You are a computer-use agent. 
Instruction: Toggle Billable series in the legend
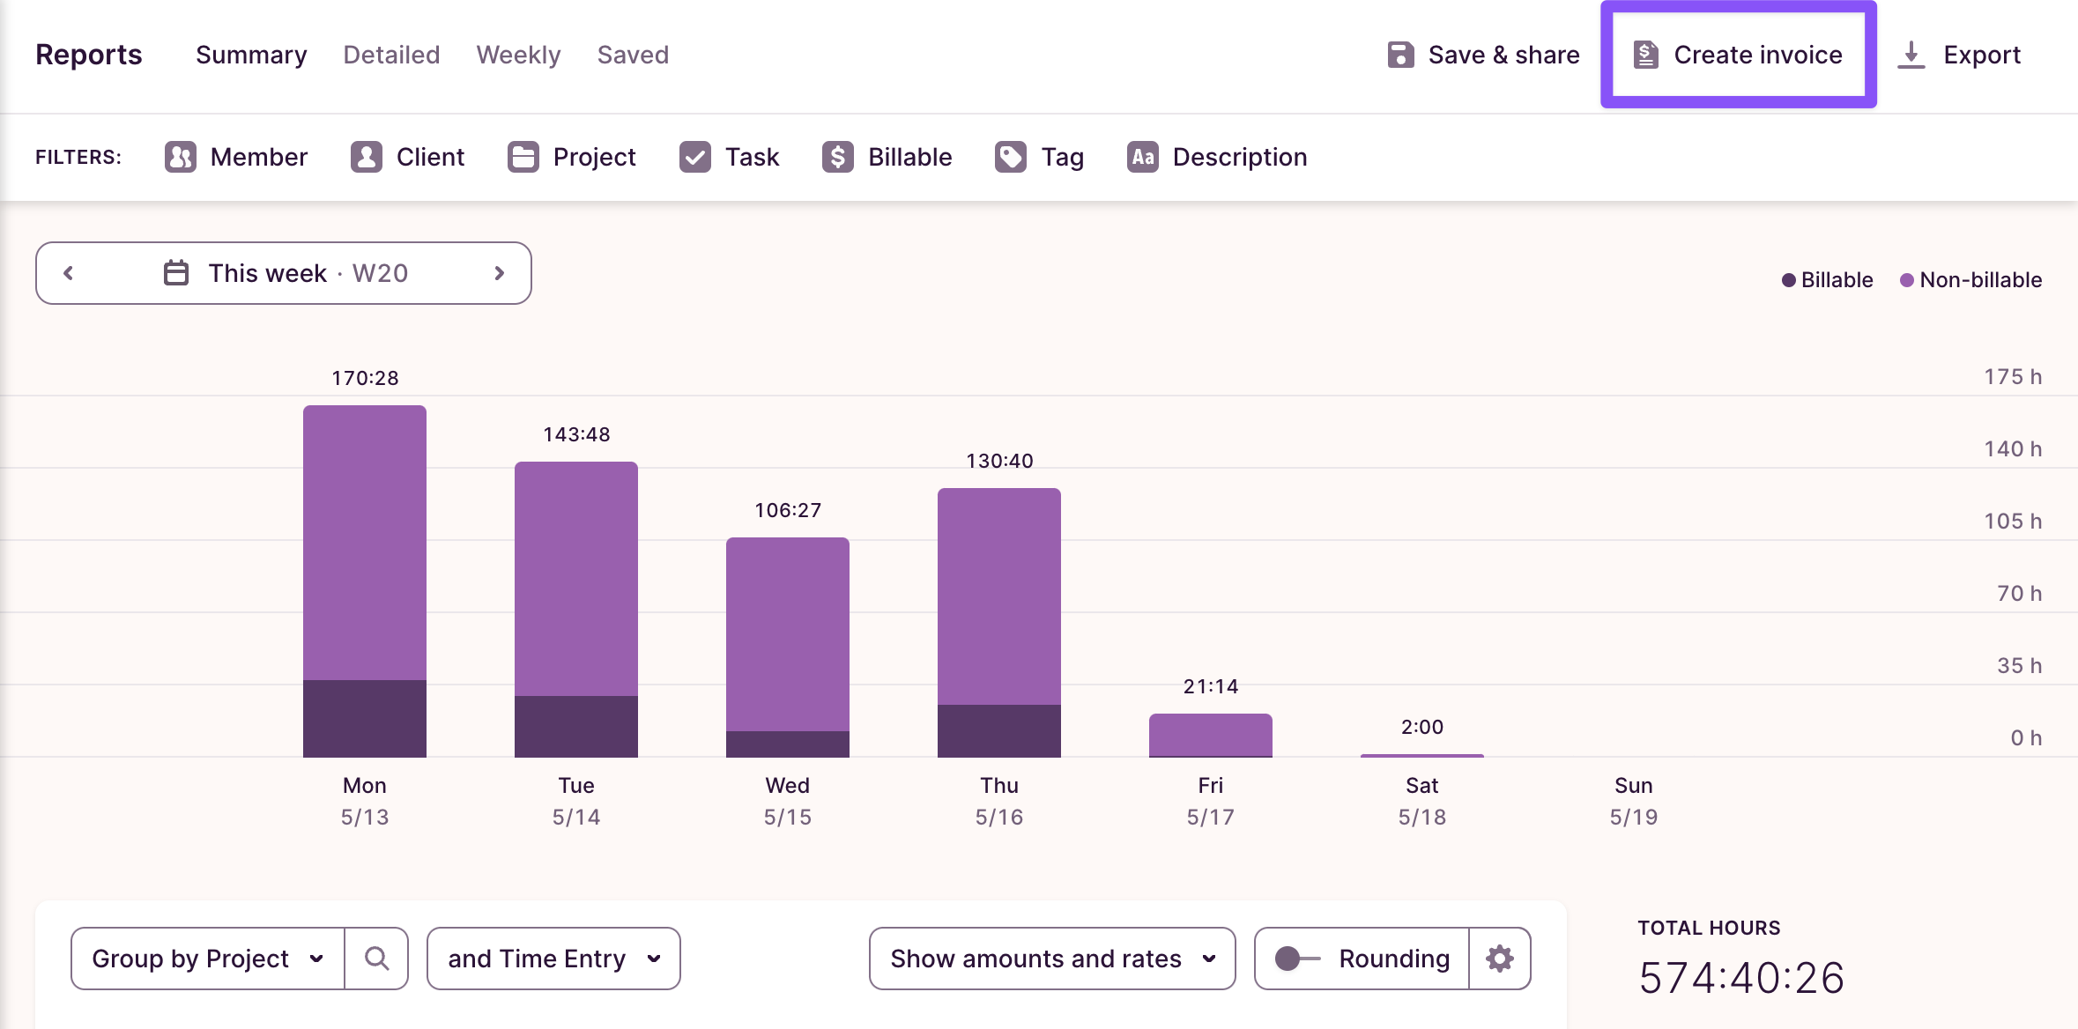1828,279
